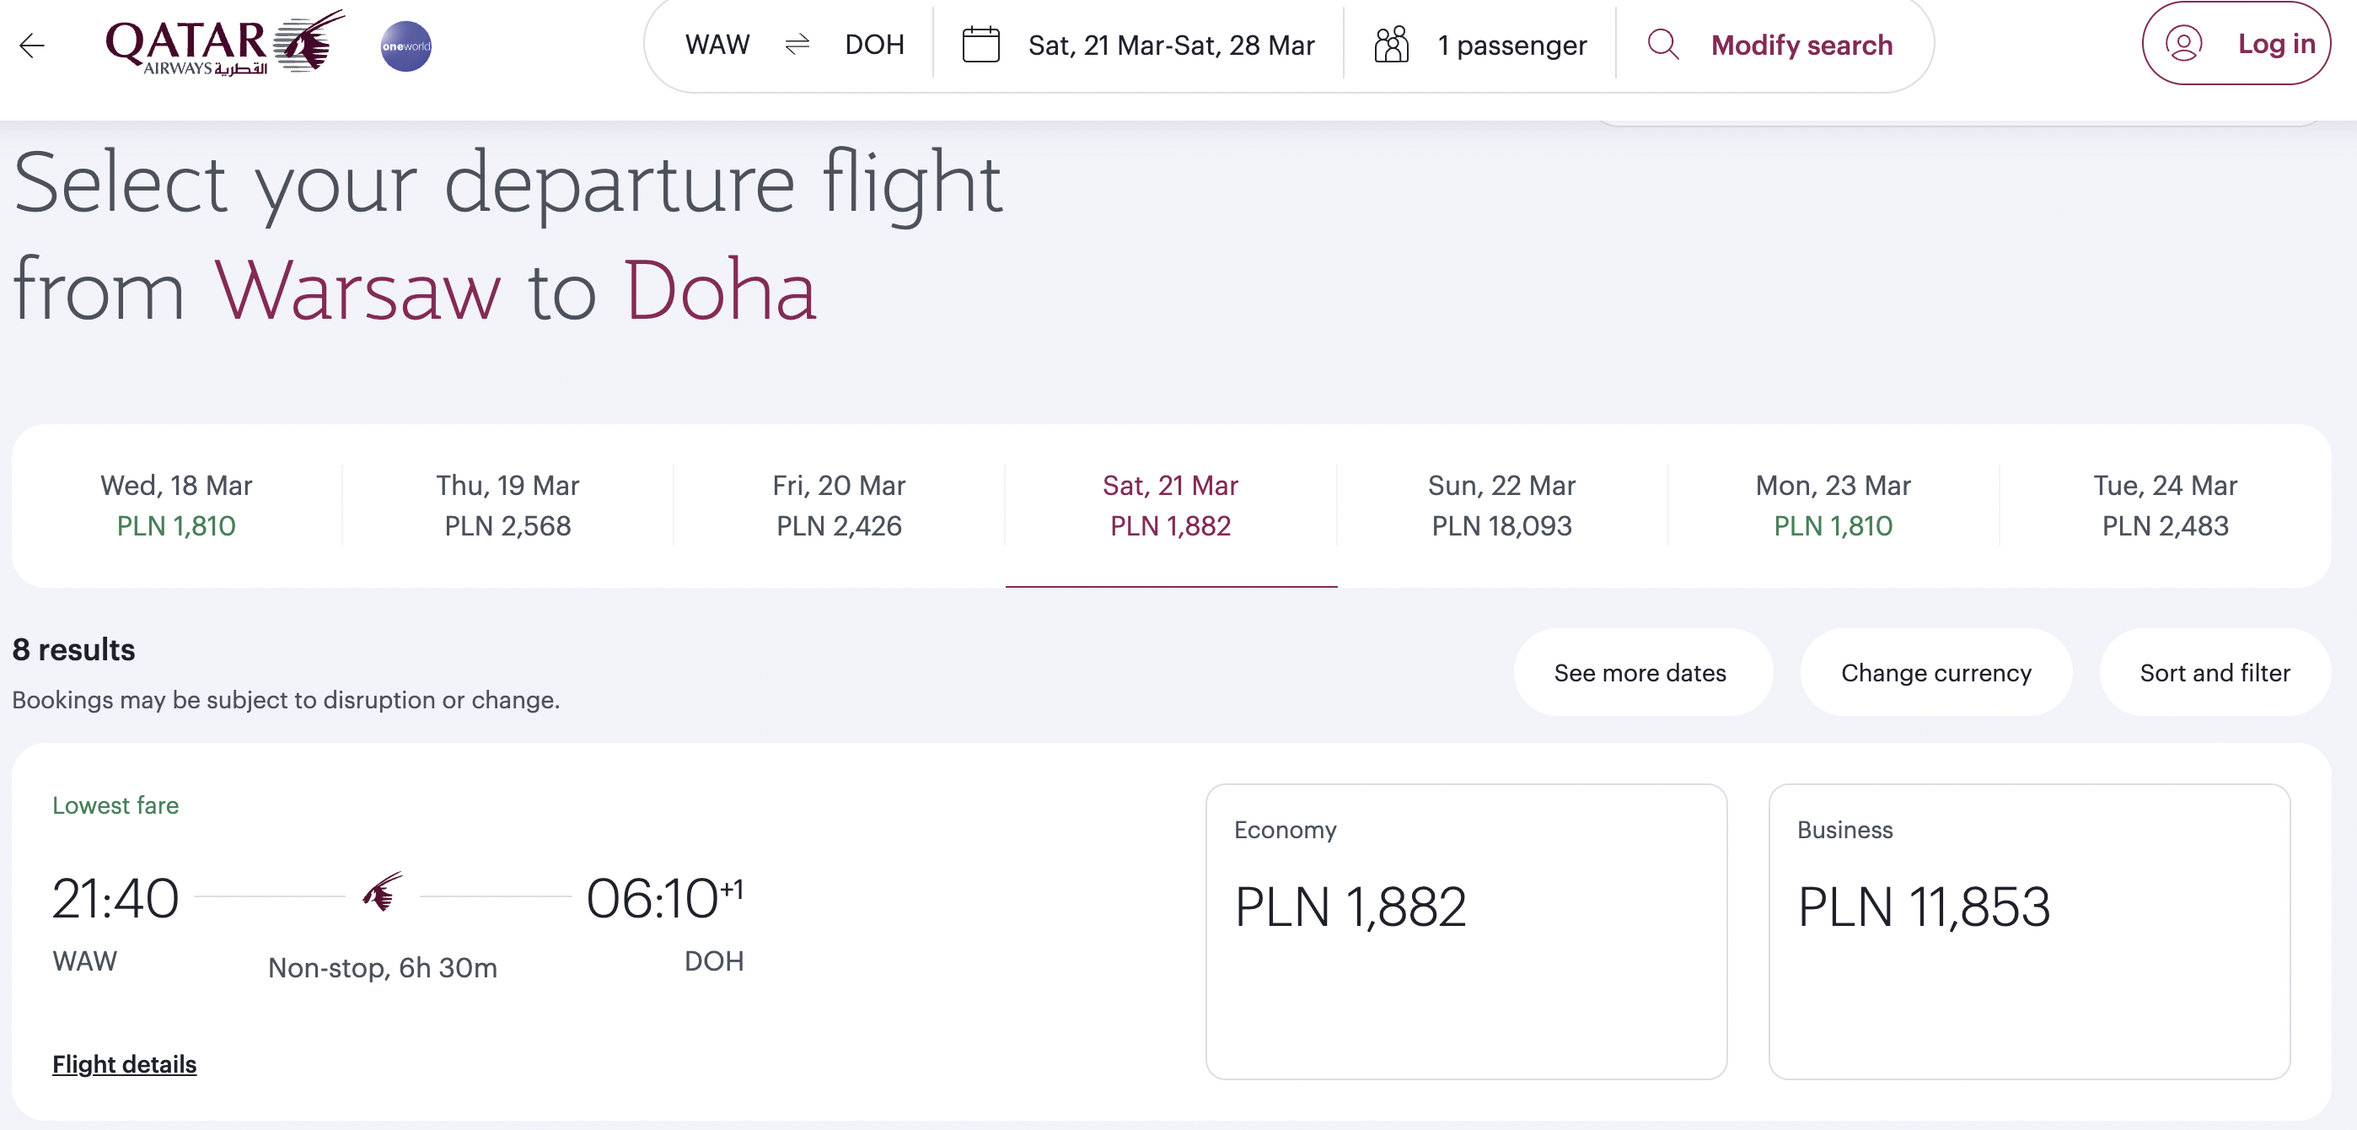Expand Flight details link
Screen dimensions: 2357x1130
click(125, 1064)
